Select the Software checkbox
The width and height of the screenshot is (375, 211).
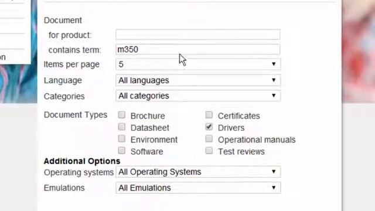point(121,151)
